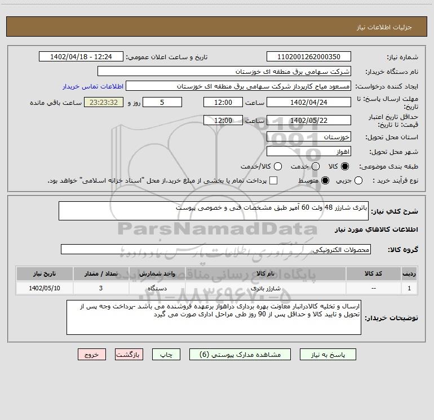Click the remaining days field showing 5
Viewport: 434px width, 420px height.
pyautogui.click(x=162, y=103)
